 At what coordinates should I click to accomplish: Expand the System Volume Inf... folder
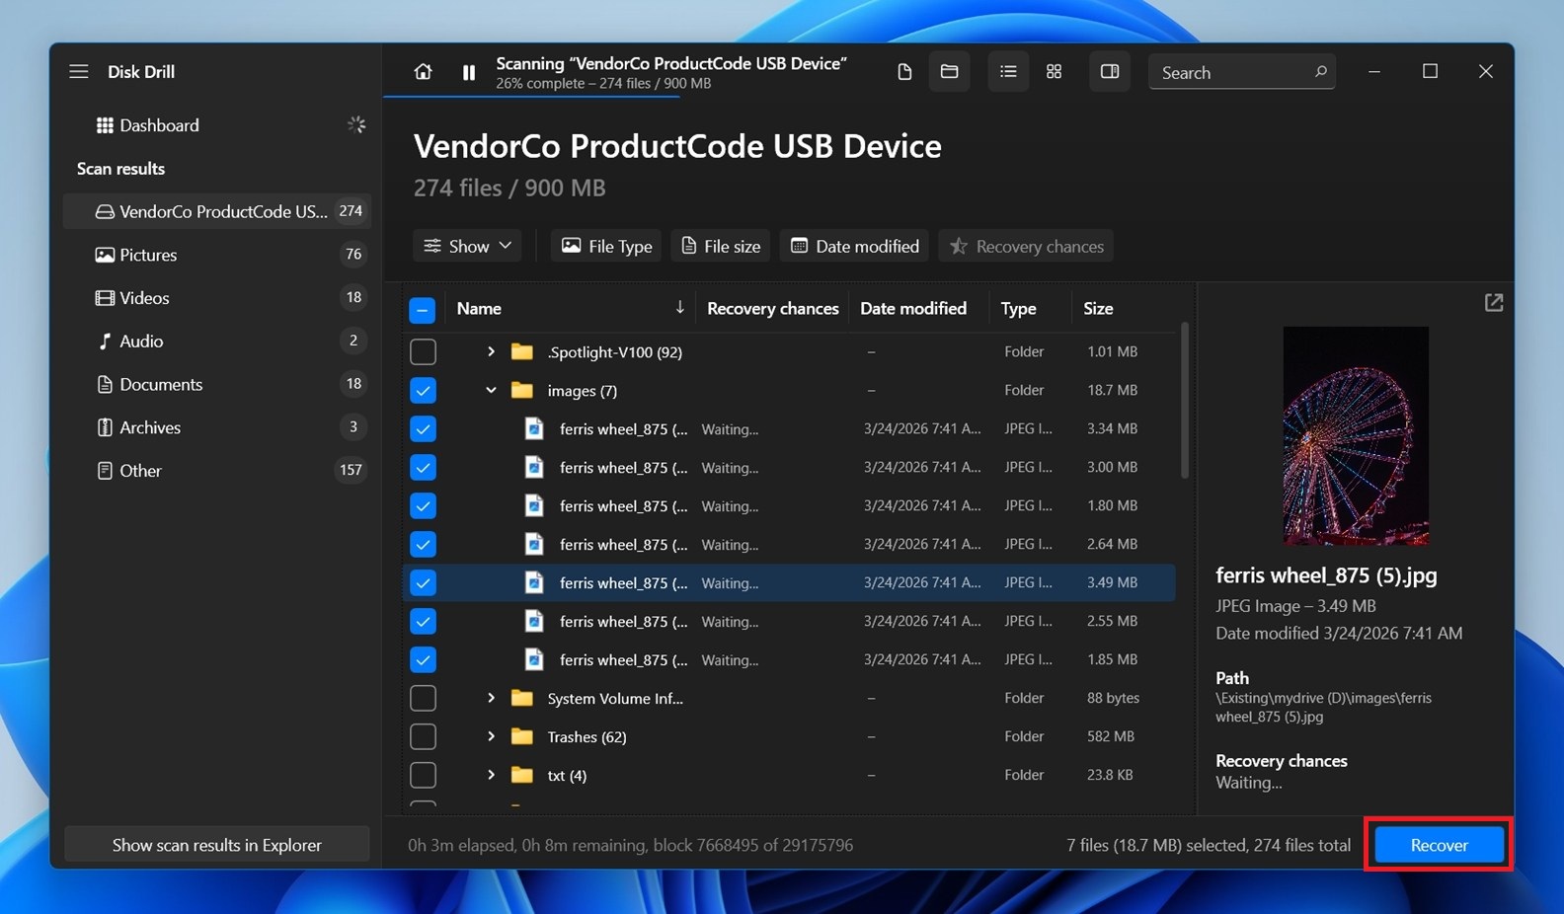(491, 698)
